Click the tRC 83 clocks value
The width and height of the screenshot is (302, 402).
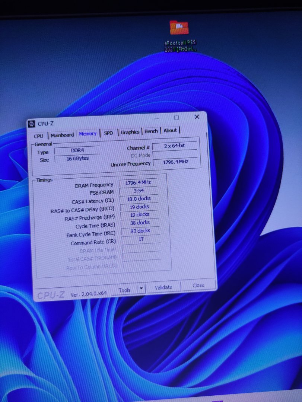[x=140, y=231]
